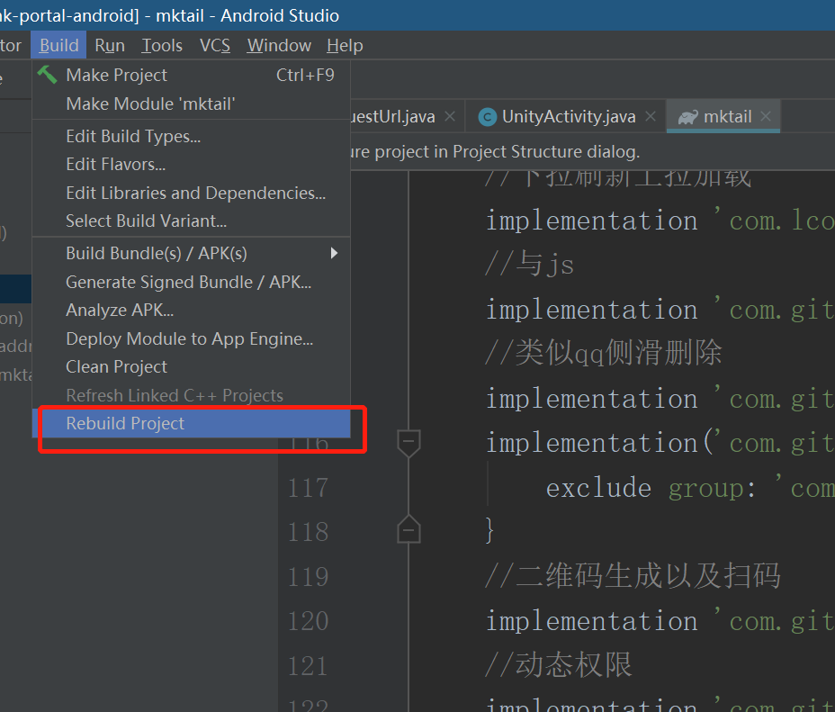Click the UnityActivity.java class icon
Viewport: 835px width, 712px height.
tap(488, 117)
